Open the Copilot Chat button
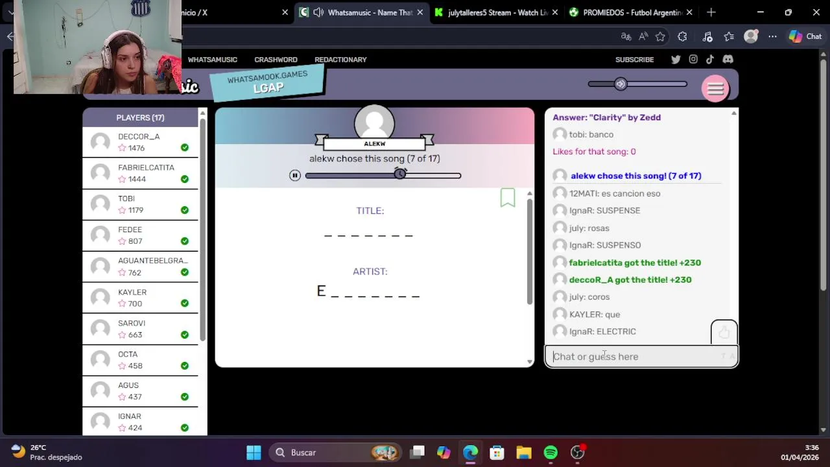Image resolution: width=830 pixels, height=467 pixels. pos(805,36)
